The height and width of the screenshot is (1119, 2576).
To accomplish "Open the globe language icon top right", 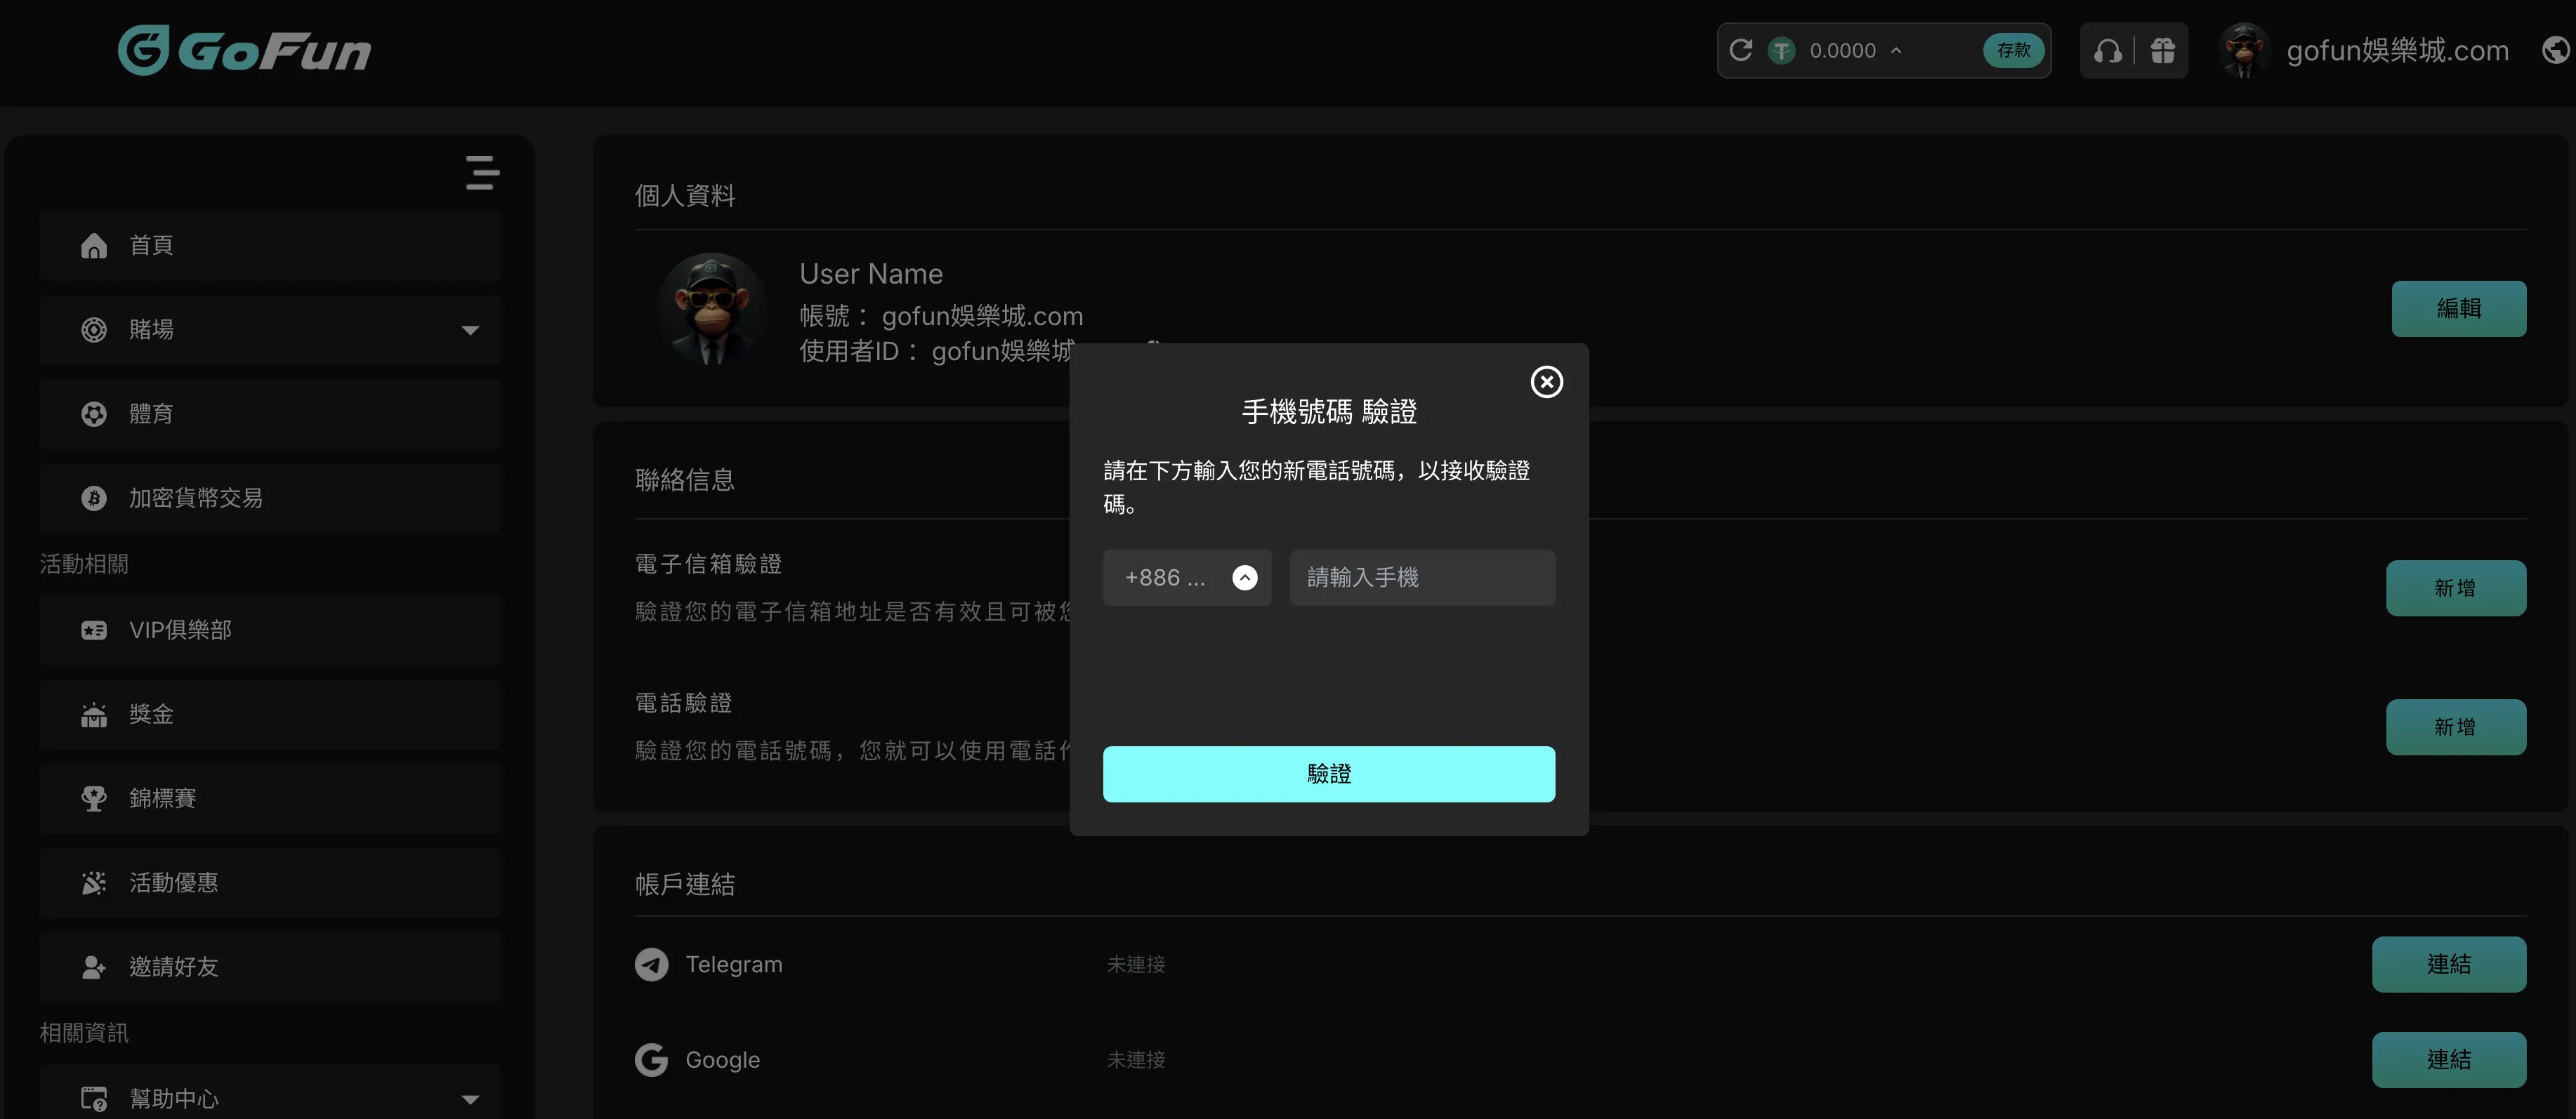I will coord(2553,50).
